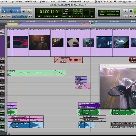Select the 'paper' audio clip

pyautogui.click(x=81, y=79)
